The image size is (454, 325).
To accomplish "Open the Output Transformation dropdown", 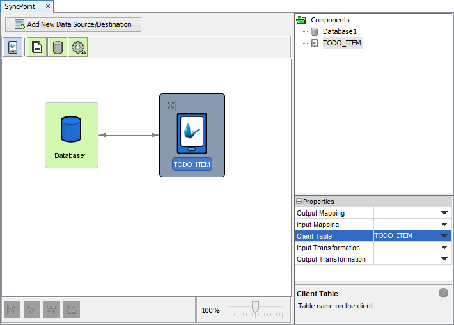I will tap(444, 259).
